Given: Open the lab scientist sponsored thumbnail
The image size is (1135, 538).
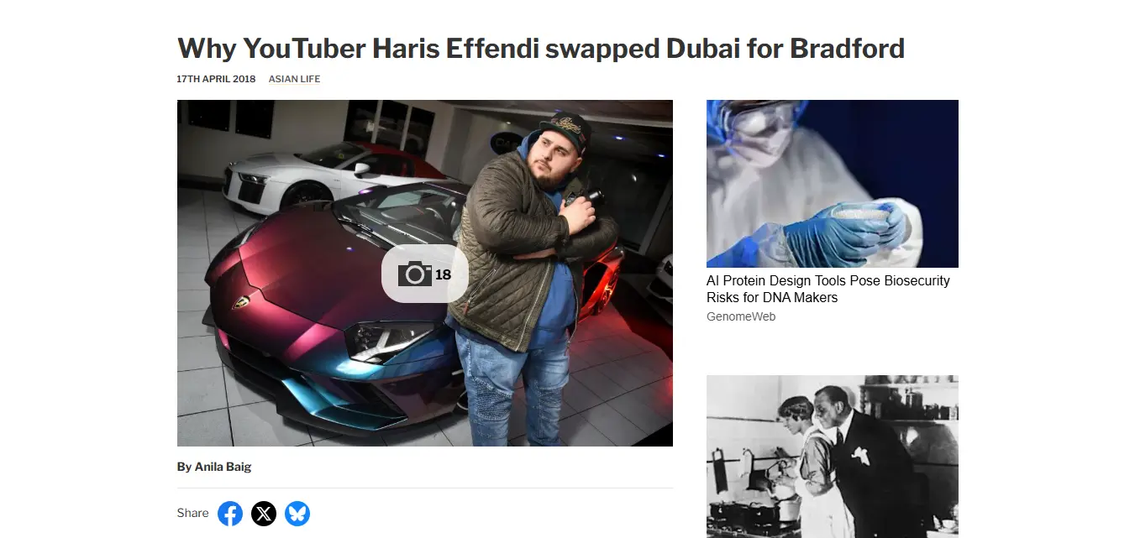Looking at the screenshot, I should click(x=833, y=184).
